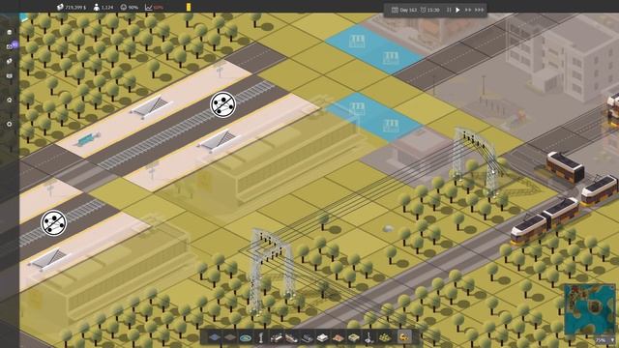Open the trend graph statistic
619x348 pixels.
(x=154, y=7)
